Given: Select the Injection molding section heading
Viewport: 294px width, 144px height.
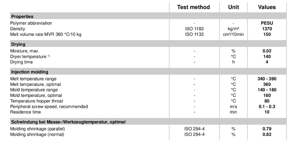Looking at the screenshot, I should 30,72.
